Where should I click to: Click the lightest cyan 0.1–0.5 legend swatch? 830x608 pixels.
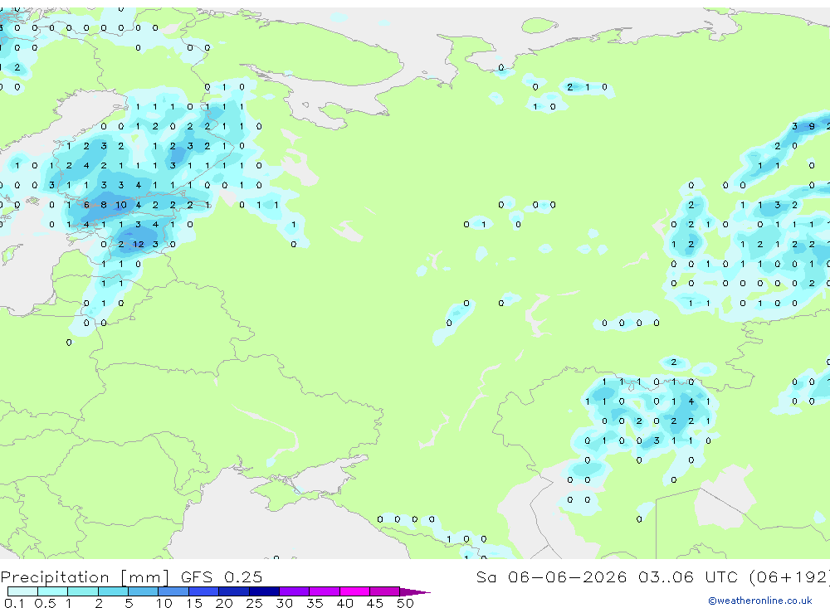(x=22, y=591)
